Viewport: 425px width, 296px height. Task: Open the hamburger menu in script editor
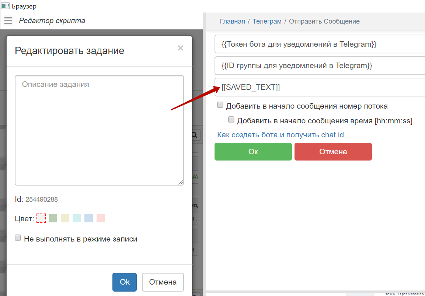8,21
